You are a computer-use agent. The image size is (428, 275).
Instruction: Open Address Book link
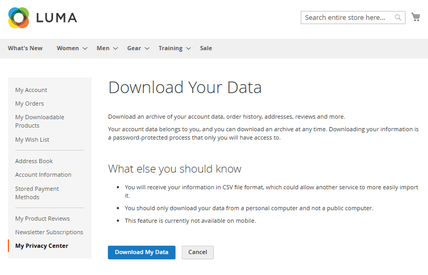(x=34, y=161)
